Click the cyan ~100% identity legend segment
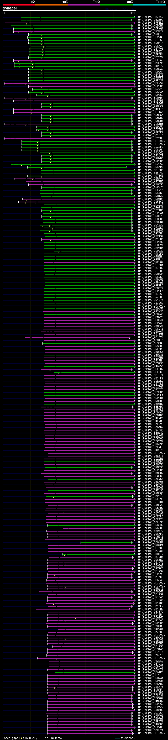 149,5
